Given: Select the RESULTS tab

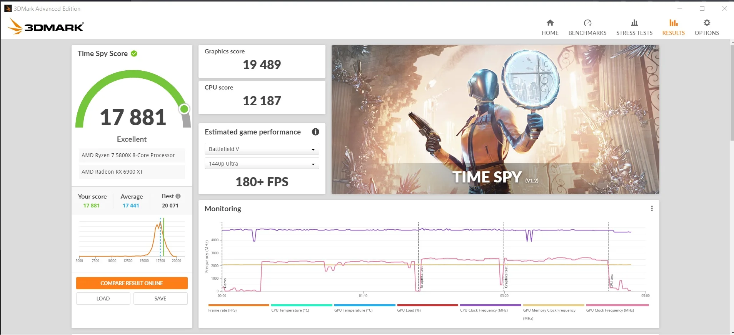Looking at the screenshot, I should point(674,33).
